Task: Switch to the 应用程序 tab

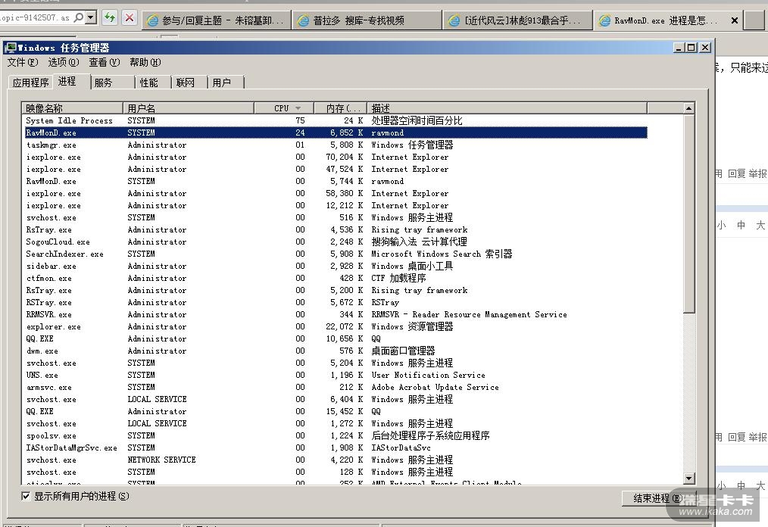Action: pyautogui.click(x=30, y=83)
